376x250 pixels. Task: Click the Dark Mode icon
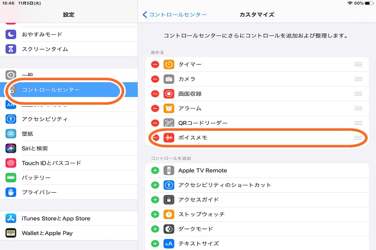click(169, 229)
